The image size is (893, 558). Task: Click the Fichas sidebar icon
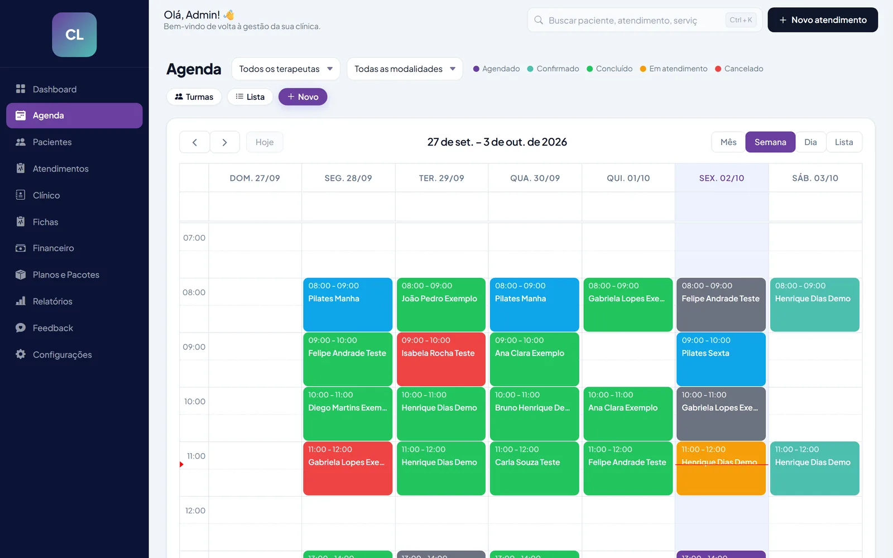(x=21, y=222)
